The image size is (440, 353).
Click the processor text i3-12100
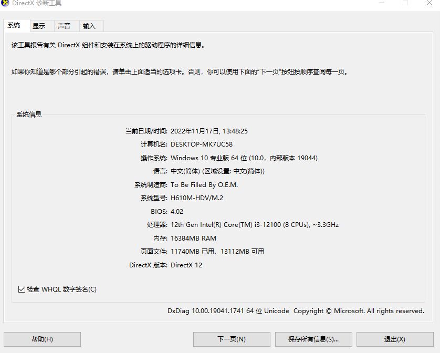[x=268, y=225]
